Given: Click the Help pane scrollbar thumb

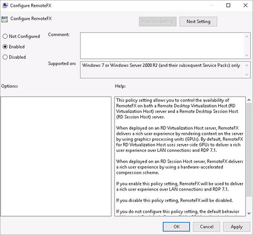Looking at the screenshot, I should tap(249, 149).
